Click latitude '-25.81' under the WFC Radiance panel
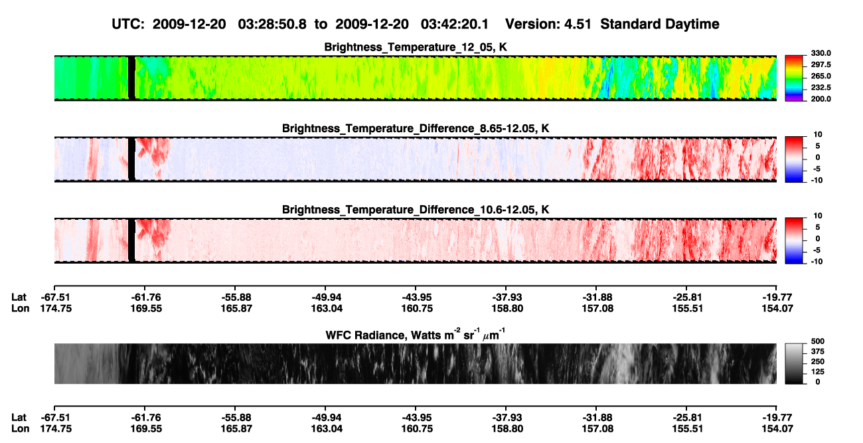The width and height of the screenshot is (863, 443). coord(686,418)
